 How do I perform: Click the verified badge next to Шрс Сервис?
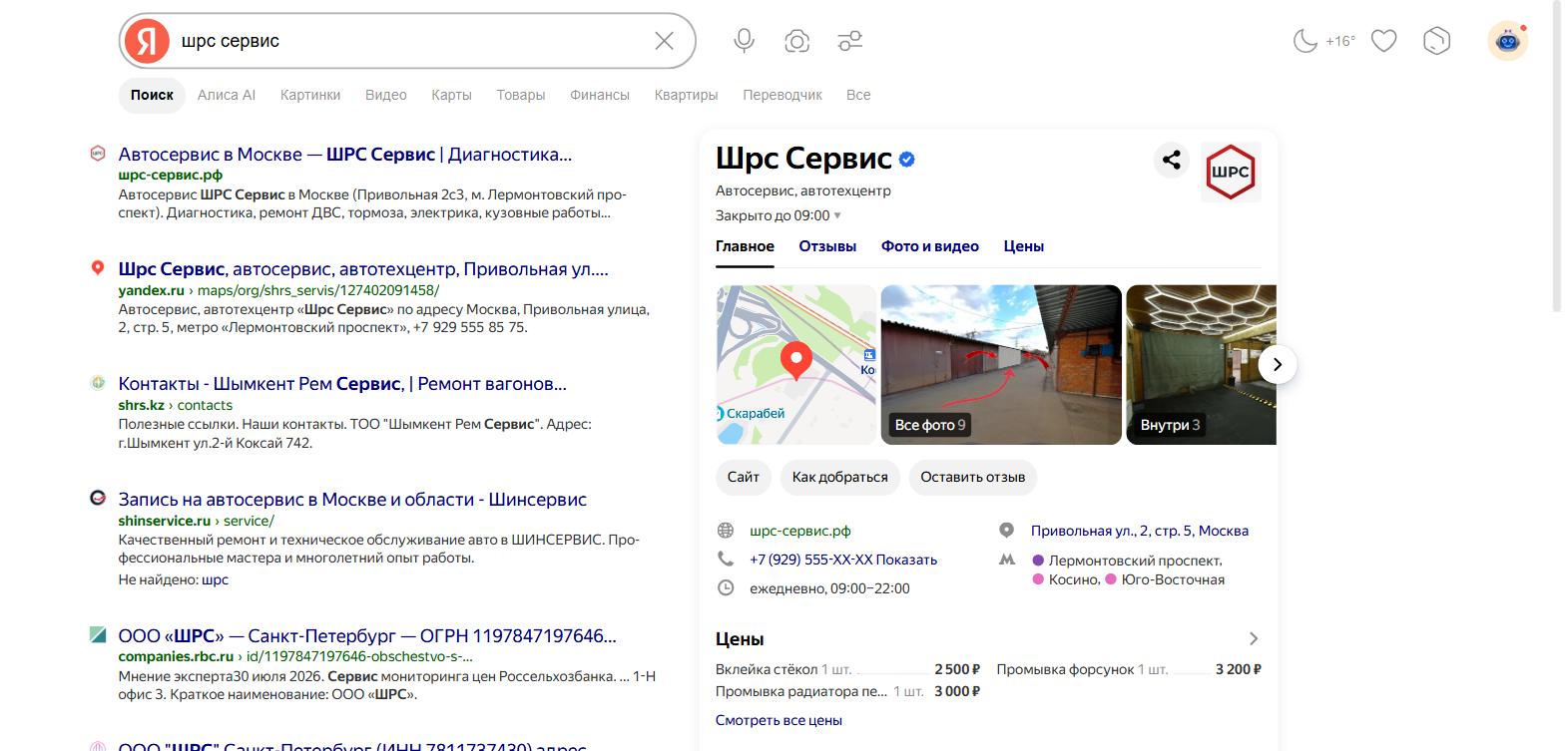pos(907,159)
